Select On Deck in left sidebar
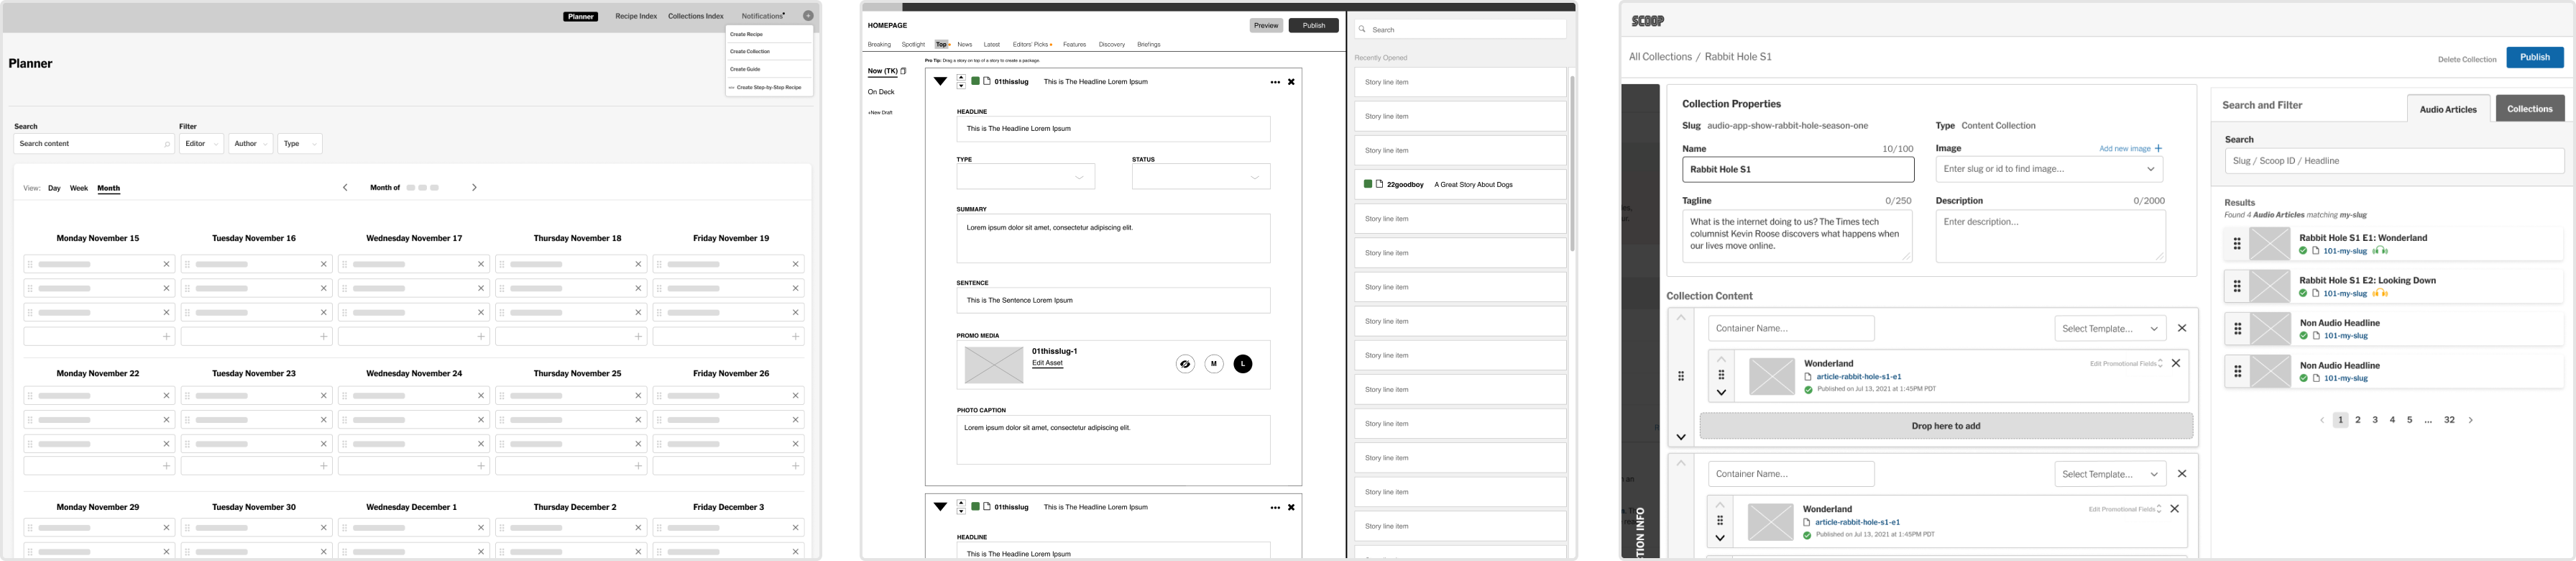2576x561 pixels. 881,92
